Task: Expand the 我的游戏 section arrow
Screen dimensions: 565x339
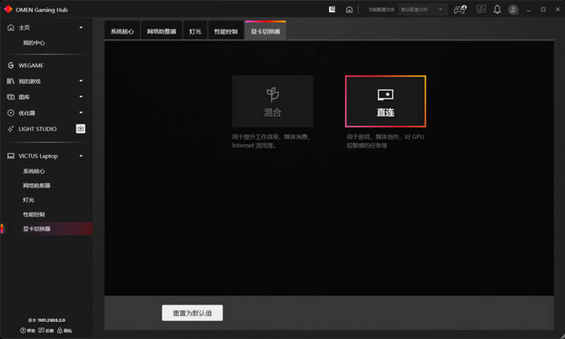Action: (x=81, y=81)
